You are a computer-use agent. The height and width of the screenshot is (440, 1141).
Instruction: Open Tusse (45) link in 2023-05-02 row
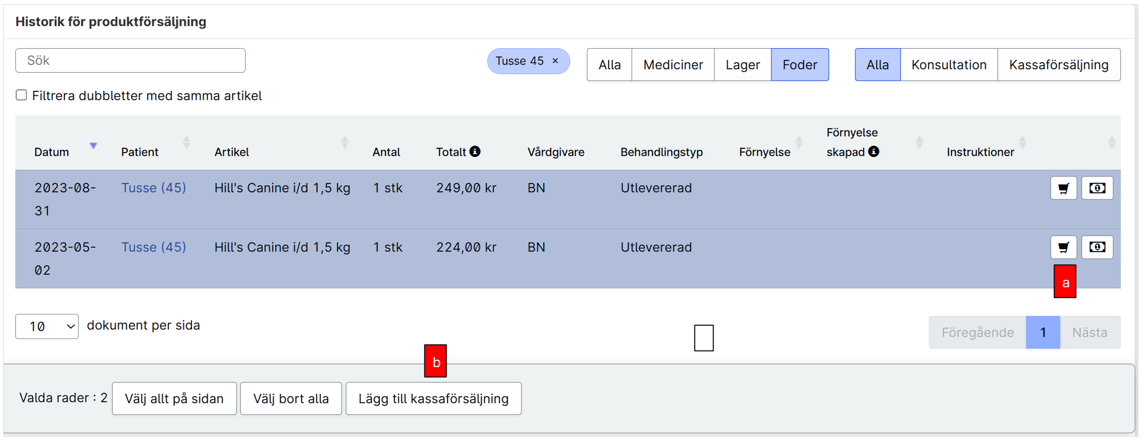coord(153,247)
